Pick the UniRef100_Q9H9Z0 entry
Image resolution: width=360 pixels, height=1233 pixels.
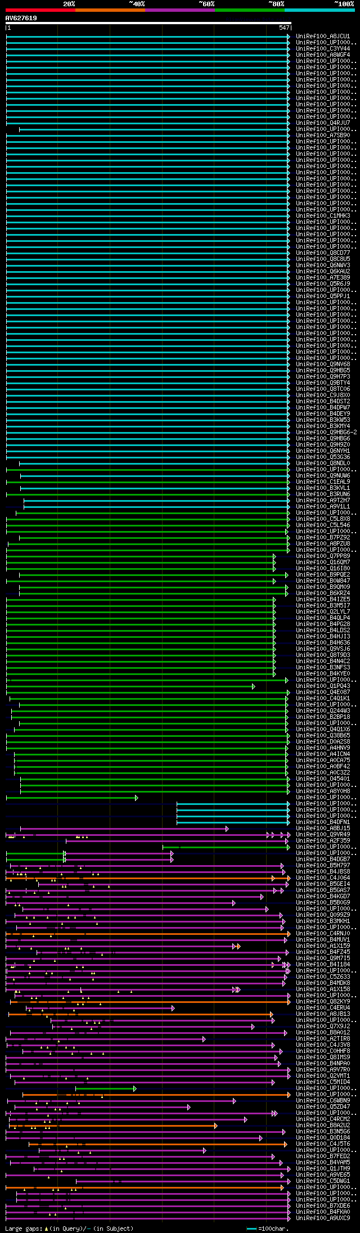tap(323, 444)
